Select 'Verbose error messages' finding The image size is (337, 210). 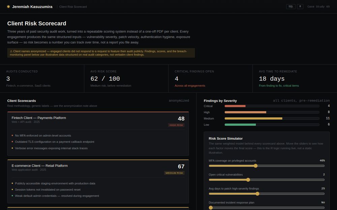51,148
